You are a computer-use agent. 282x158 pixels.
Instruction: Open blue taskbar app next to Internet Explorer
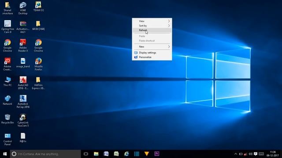[x=137, y=154]
